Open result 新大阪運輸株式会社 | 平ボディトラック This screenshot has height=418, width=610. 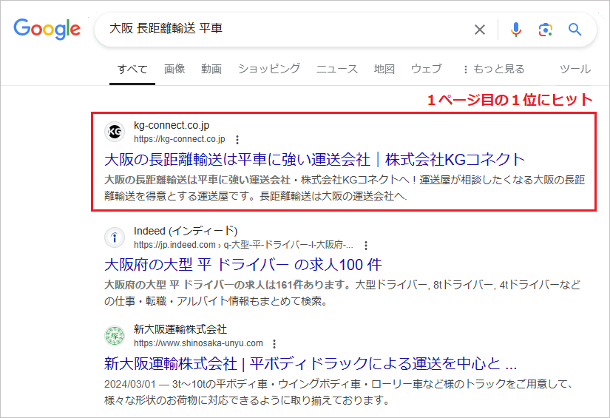tap(311, 363)
